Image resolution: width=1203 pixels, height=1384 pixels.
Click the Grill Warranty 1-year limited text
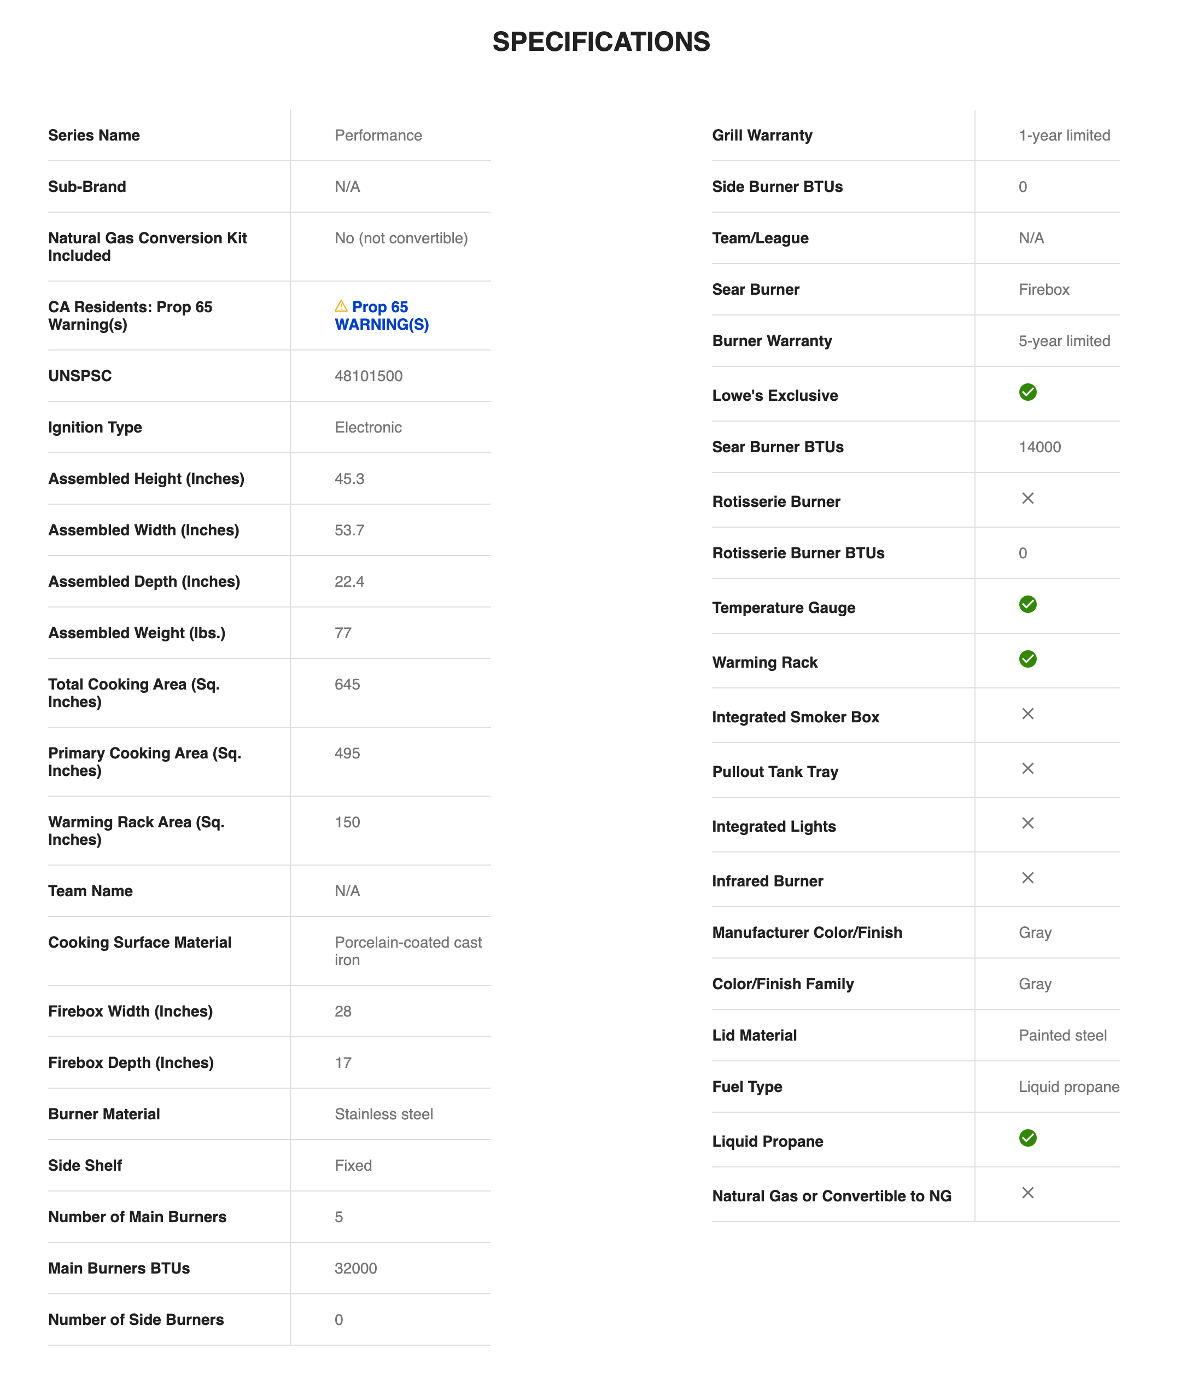pos(1064,136)
